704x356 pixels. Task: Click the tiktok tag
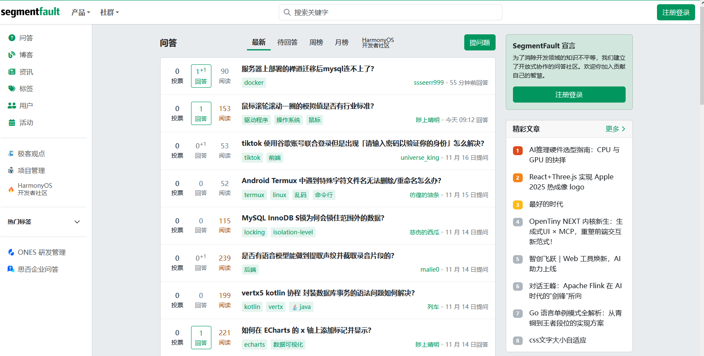[x=252, y=158]
